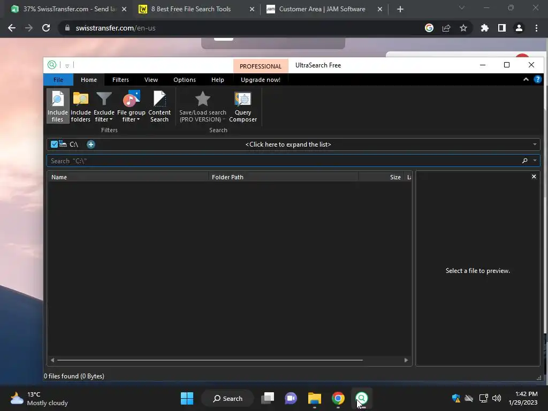
Task: Open the File menu in UltraSearch
Action: point(58,80)
